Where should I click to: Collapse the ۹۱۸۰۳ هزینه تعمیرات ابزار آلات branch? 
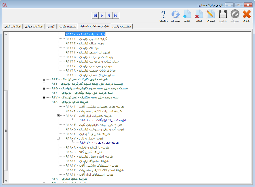click(58, 116)
